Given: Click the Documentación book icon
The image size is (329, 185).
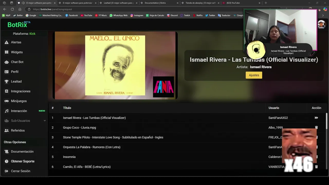Looking at the screenshot, I should (x=6, y=152).
